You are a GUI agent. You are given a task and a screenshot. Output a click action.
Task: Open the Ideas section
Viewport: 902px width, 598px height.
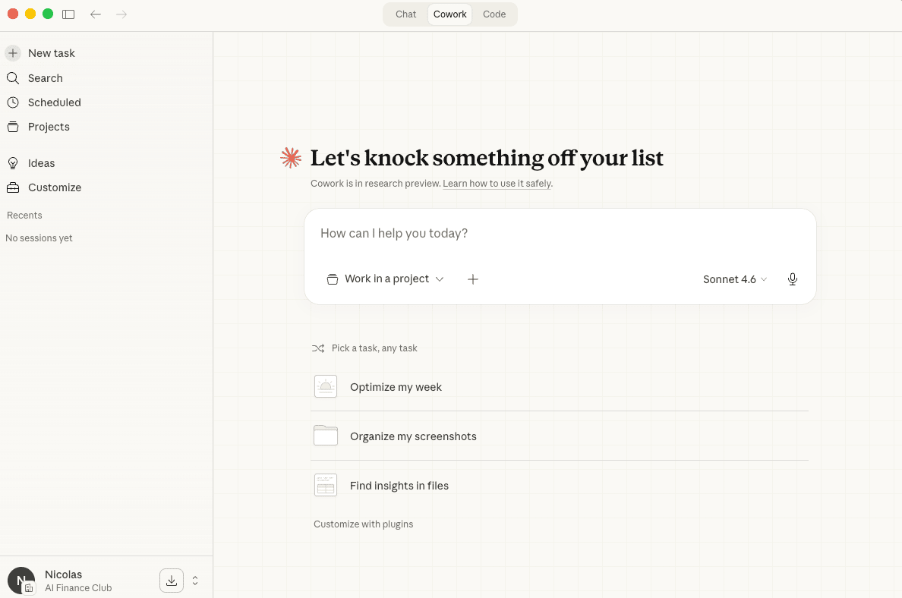tap(41, 163)
